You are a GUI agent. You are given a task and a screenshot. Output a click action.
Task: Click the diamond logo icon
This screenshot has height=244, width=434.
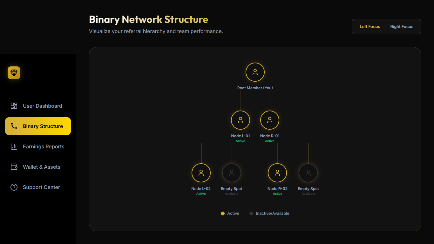14,73
